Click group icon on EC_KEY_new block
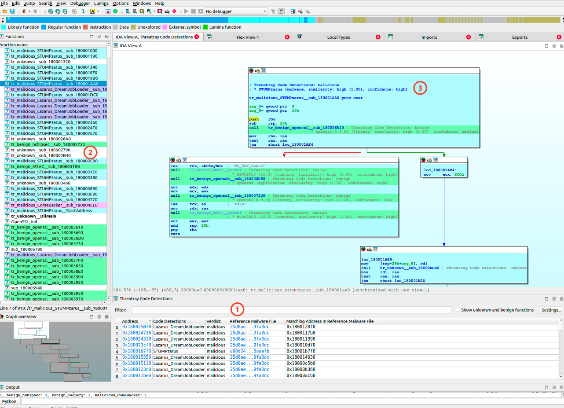The height and width of the screenshot is (408, 564). pos(185,160)
